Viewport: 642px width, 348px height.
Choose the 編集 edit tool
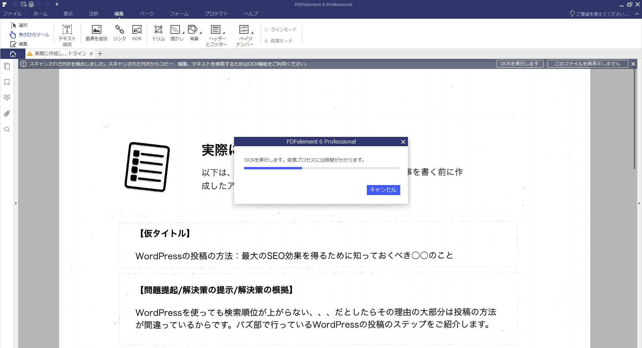pyautogui.click(x=19, y=44)
